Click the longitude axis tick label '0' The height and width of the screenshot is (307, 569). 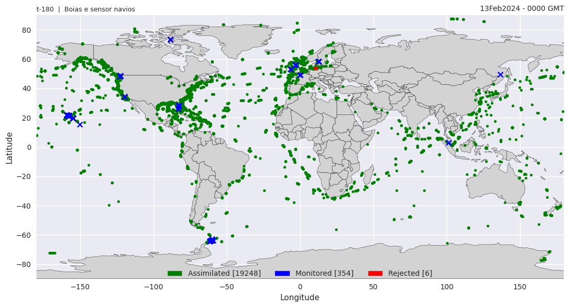tap(300, 287)
